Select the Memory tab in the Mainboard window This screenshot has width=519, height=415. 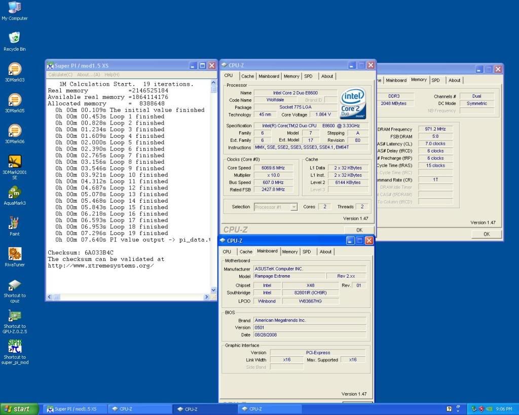[x=289, y=251]
